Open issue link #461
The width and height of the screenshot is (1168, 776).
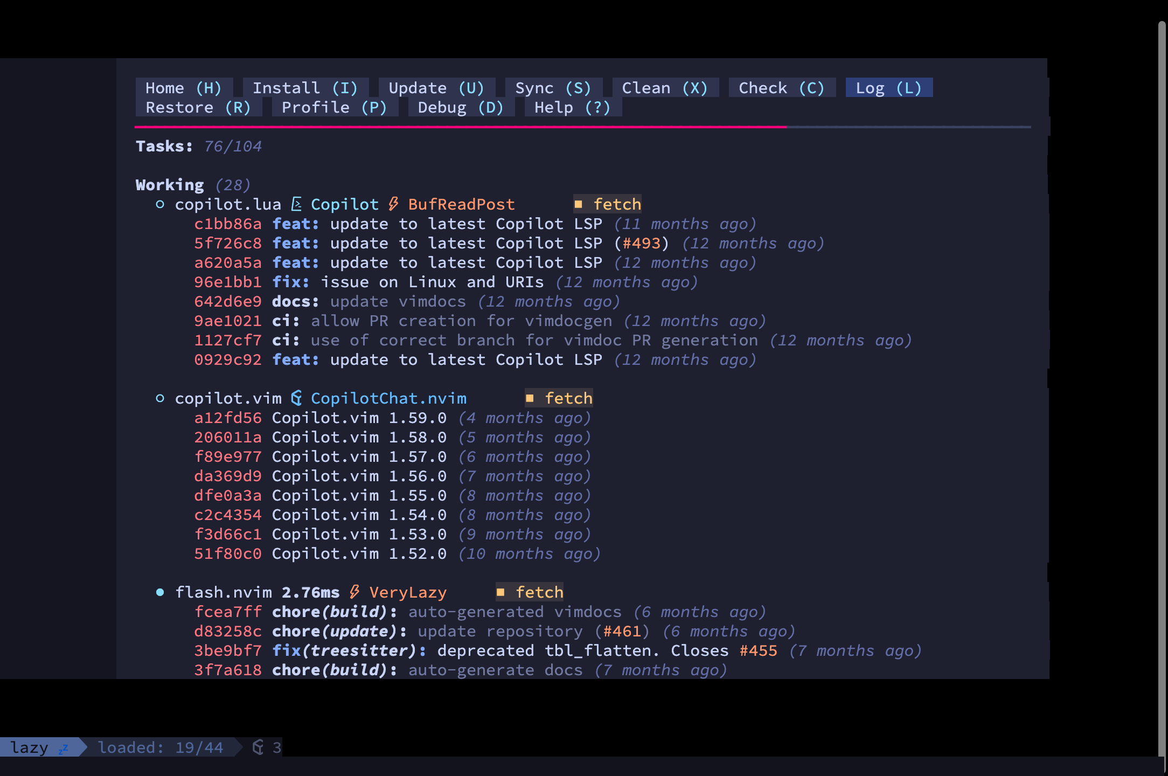tap(622, 631)
